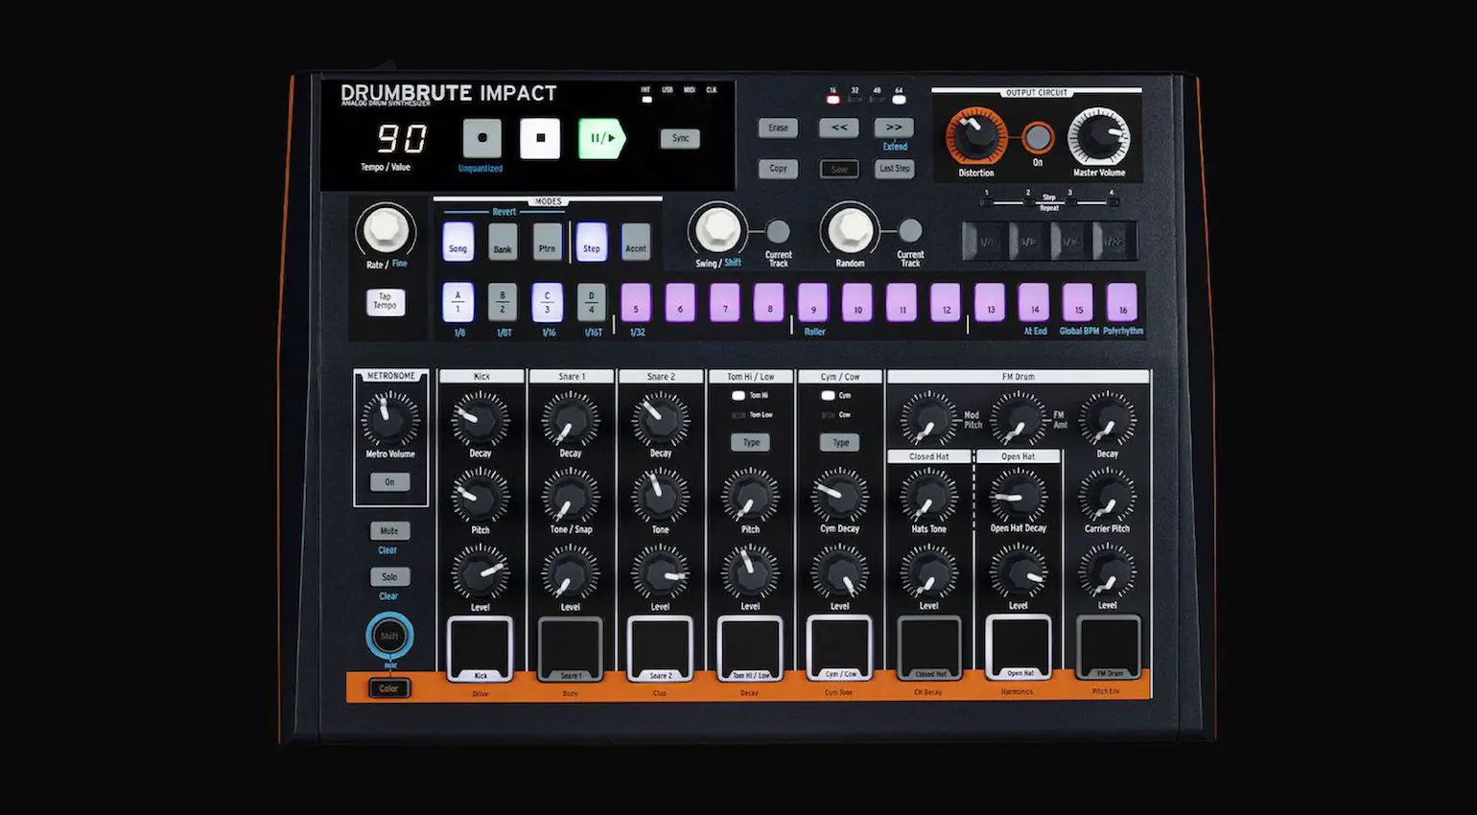Switch to Song mode

pos(457,243)
